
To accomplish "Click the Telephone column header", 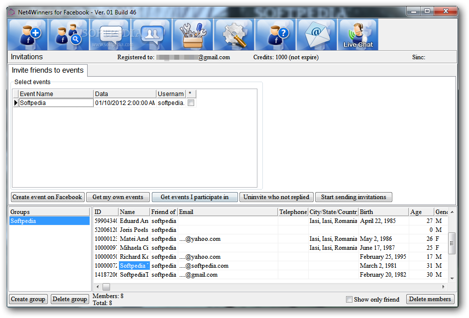I will coord(293,212).
